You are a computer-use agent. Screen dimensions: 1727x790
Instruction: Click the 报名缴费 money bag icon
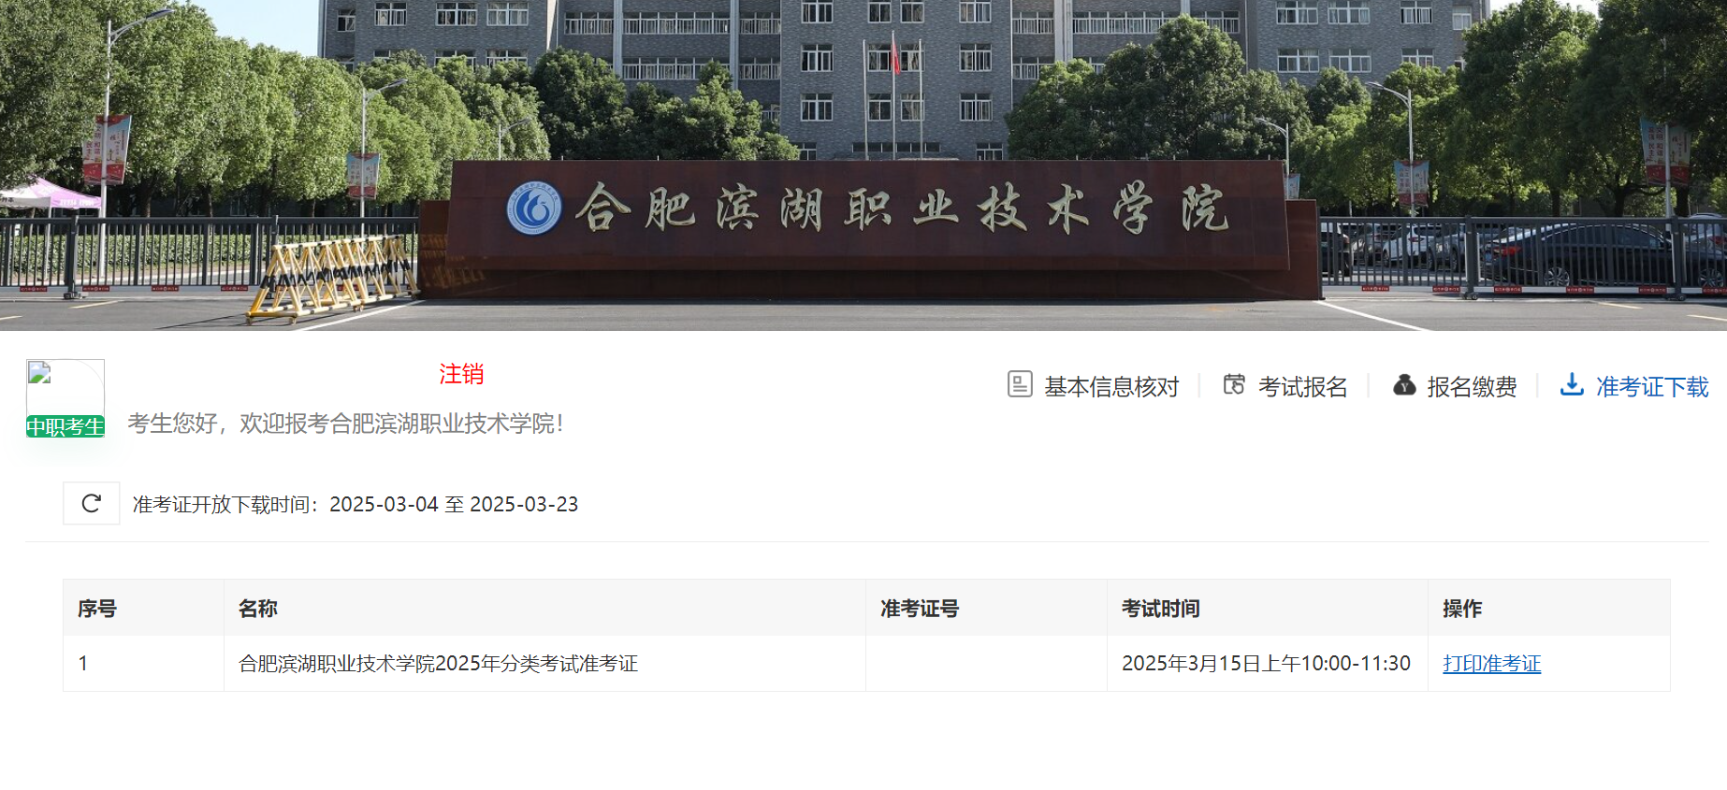pos(1404,384)
